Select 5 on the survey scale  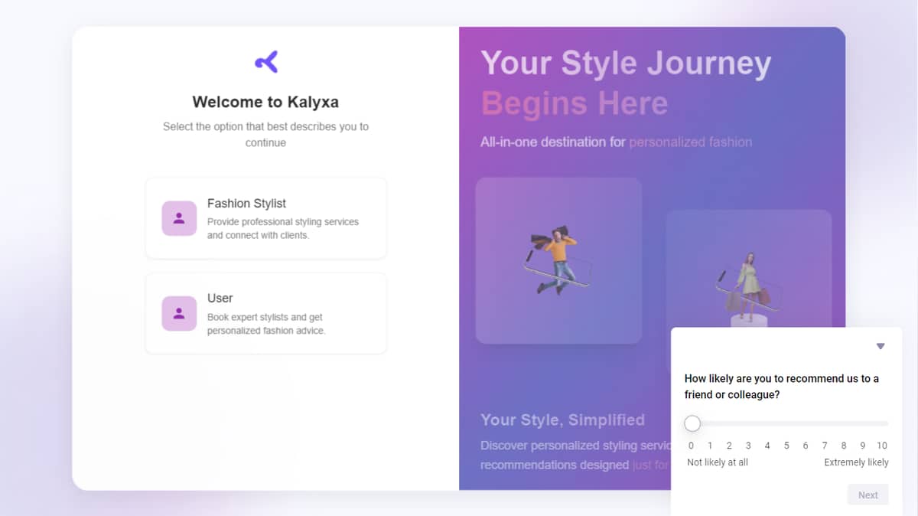pos(786,446)
